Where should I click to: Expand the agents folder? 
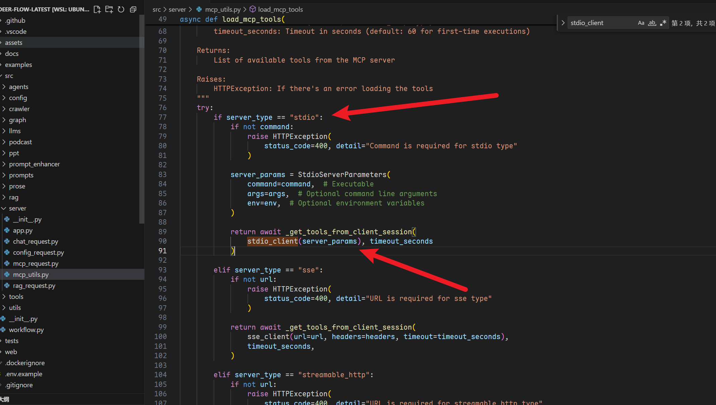pos(18,87)
